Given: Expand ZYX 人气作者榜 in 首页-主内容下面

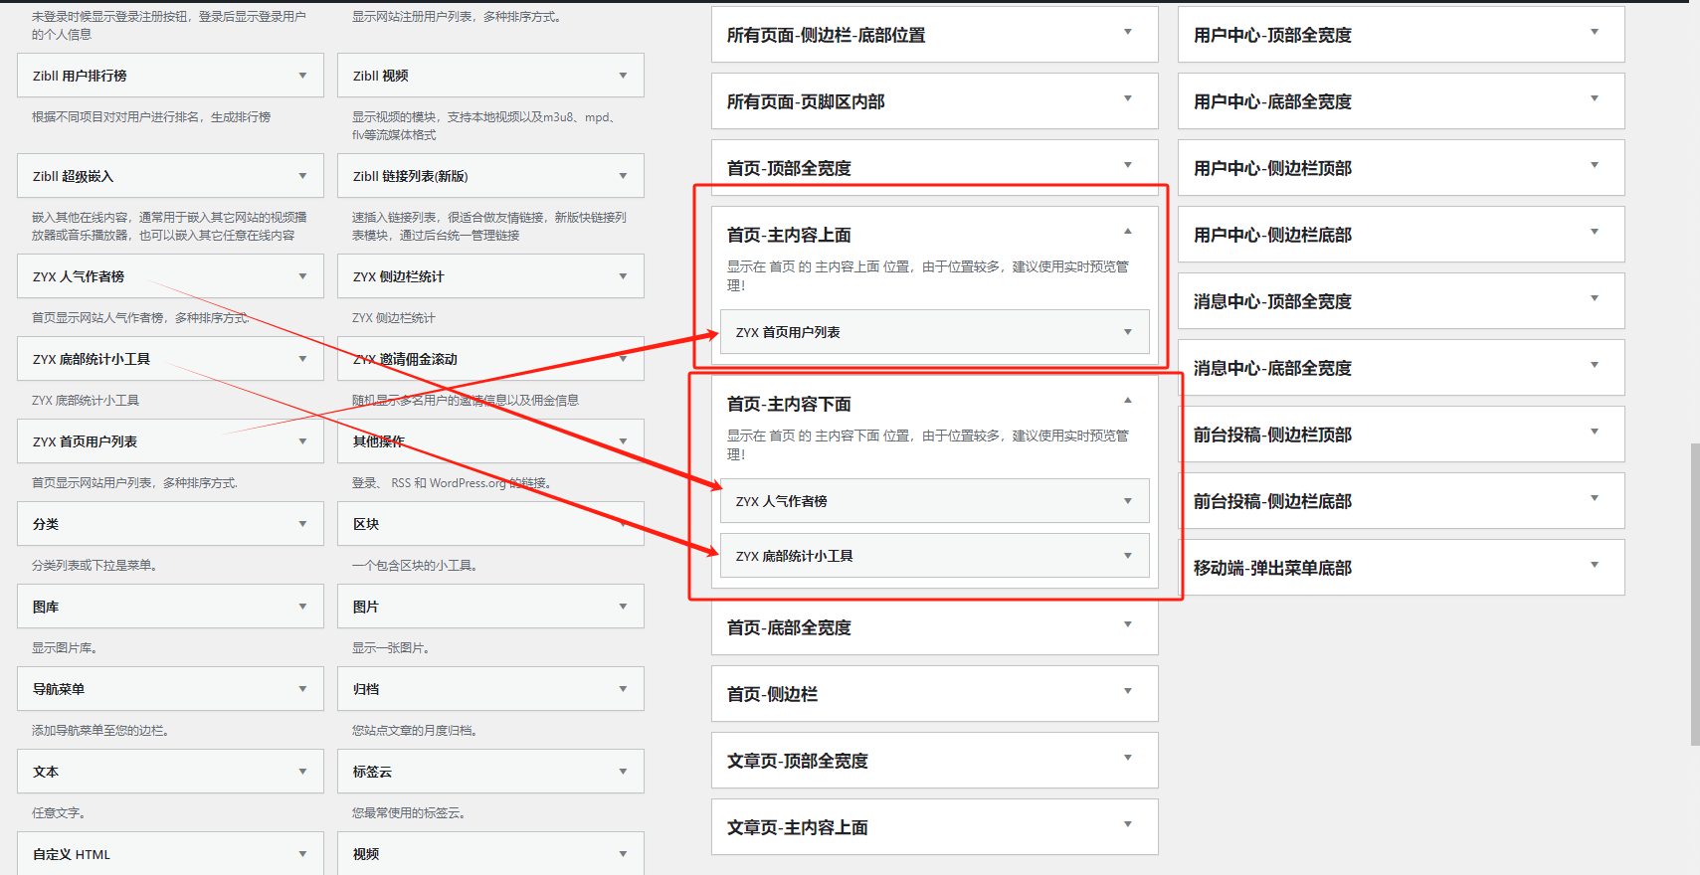Looking at the screenshot, I should (1127, 501).
